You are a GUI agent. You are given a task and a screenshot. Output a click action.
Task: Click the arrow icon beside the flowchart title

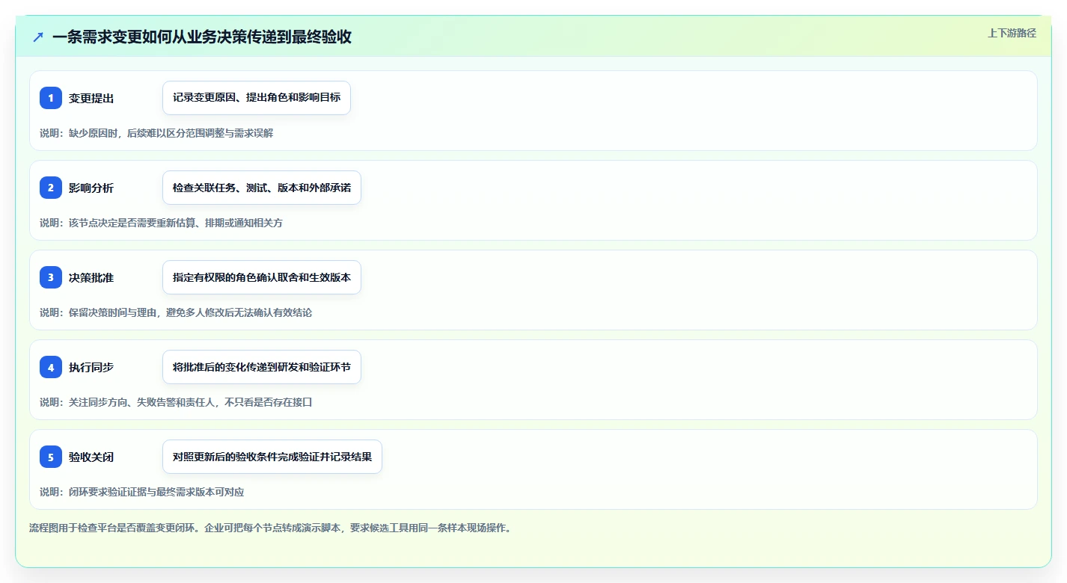[38, 37]
